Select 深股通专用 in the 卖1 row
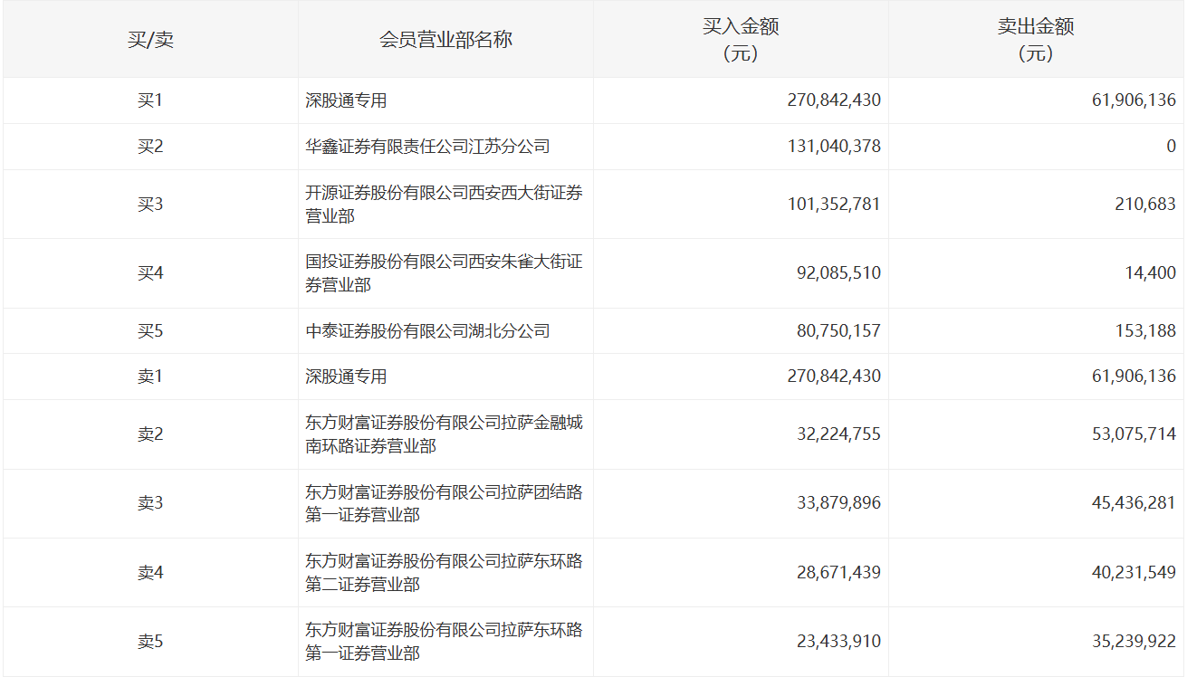 pyautogui.click(x=346, y=377)
